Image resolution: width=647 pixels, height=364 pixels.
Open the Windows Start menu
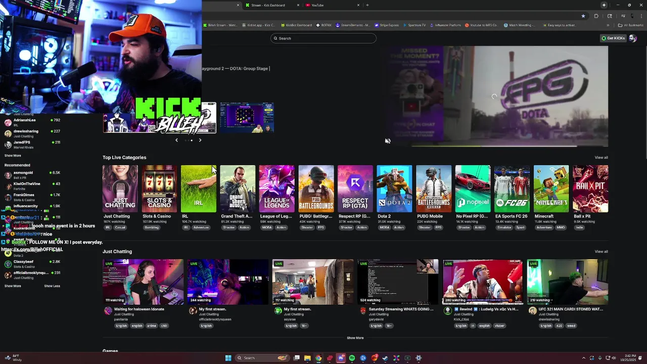pos(228,358)
